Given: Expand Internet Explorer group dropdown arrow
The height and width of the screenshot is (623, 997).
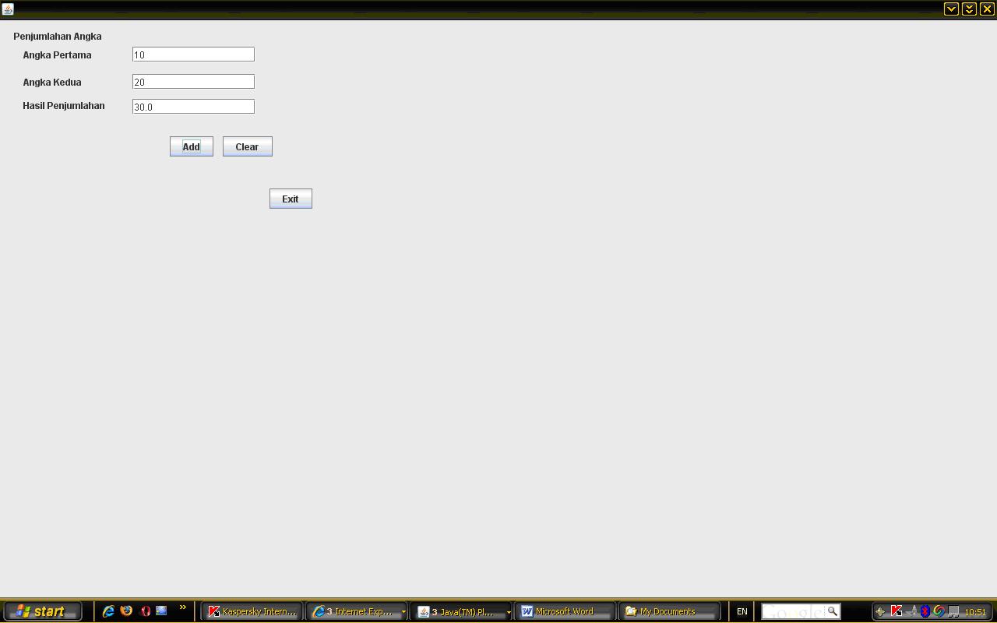Looking at the screenshot, I should (x=403, y=612).
